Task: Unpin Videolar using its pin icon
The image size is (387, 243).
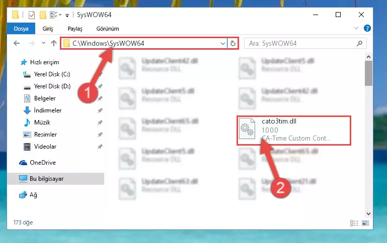Action: (100, 147)
